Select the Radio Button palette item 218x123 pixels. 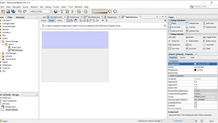[192, 41]
